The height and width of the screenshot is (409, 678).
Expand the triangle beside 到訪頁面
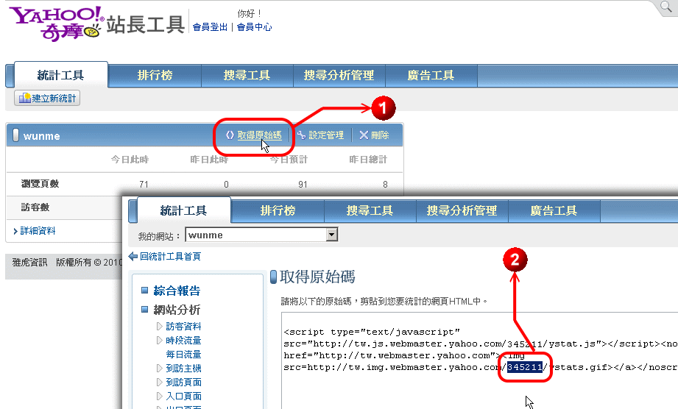pos(160,383)
